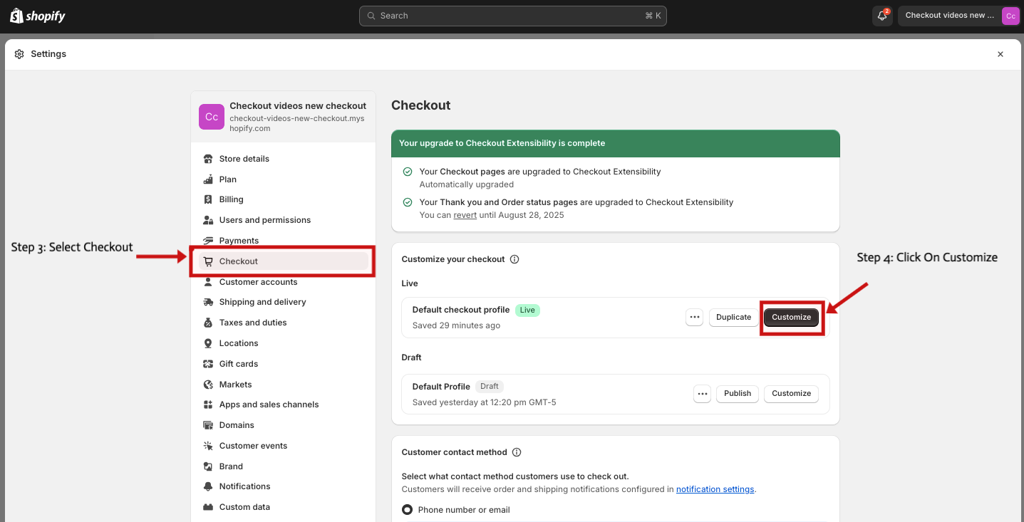This screenshot has height=522, width=1024.
Task: Open Store details settings
Action: coord(244,159)
